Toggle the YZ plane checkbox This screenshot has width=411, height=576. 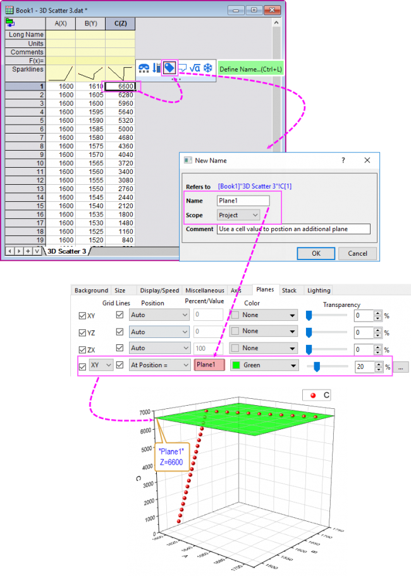tap(82, 332)
